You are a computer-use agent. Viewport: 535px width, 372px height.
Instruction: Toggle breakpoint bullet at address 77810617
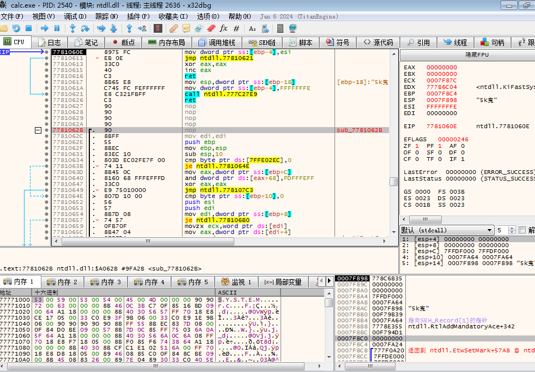[x=46, y=82]
